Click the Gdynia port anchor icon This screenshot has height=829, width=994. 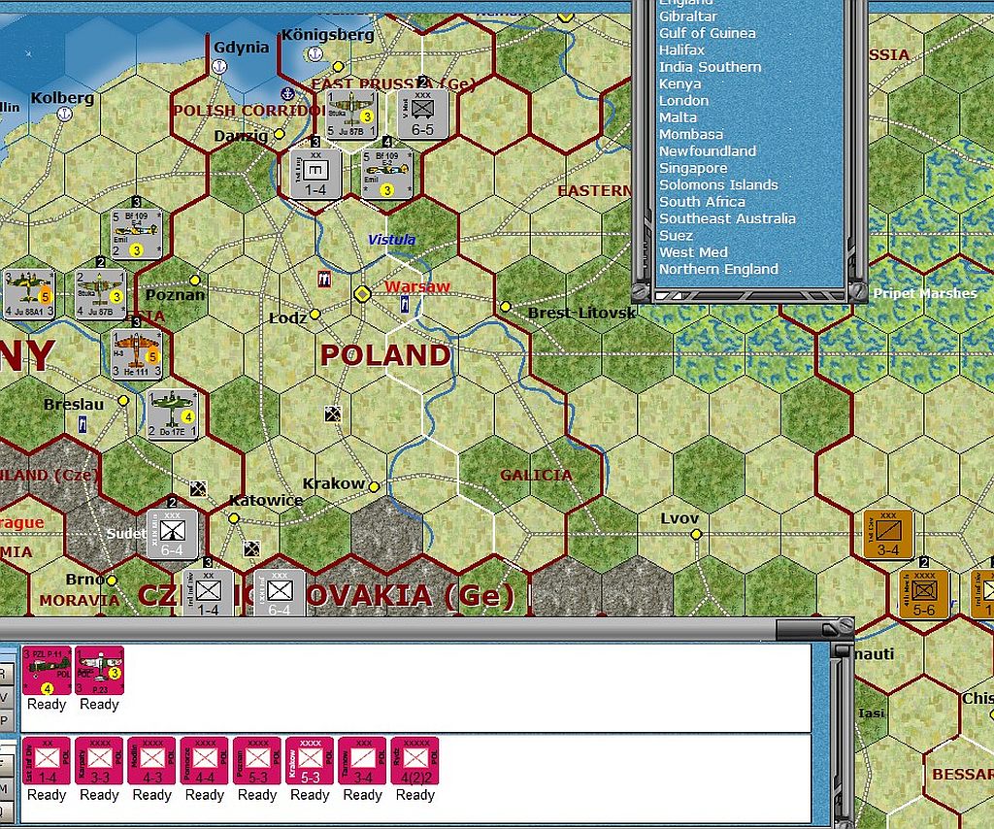[x=218, y=66]
